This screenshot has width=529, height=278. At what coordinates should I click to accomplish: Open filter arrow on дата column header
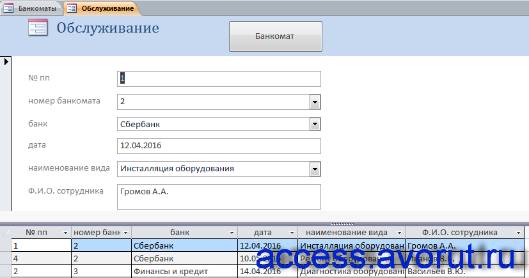coord(292,233)
